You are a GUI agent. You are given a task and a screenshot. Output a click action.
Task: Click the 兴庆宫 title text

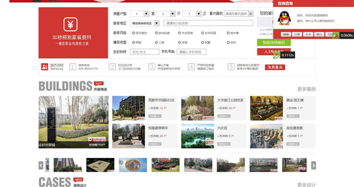[x=223, y=128]
